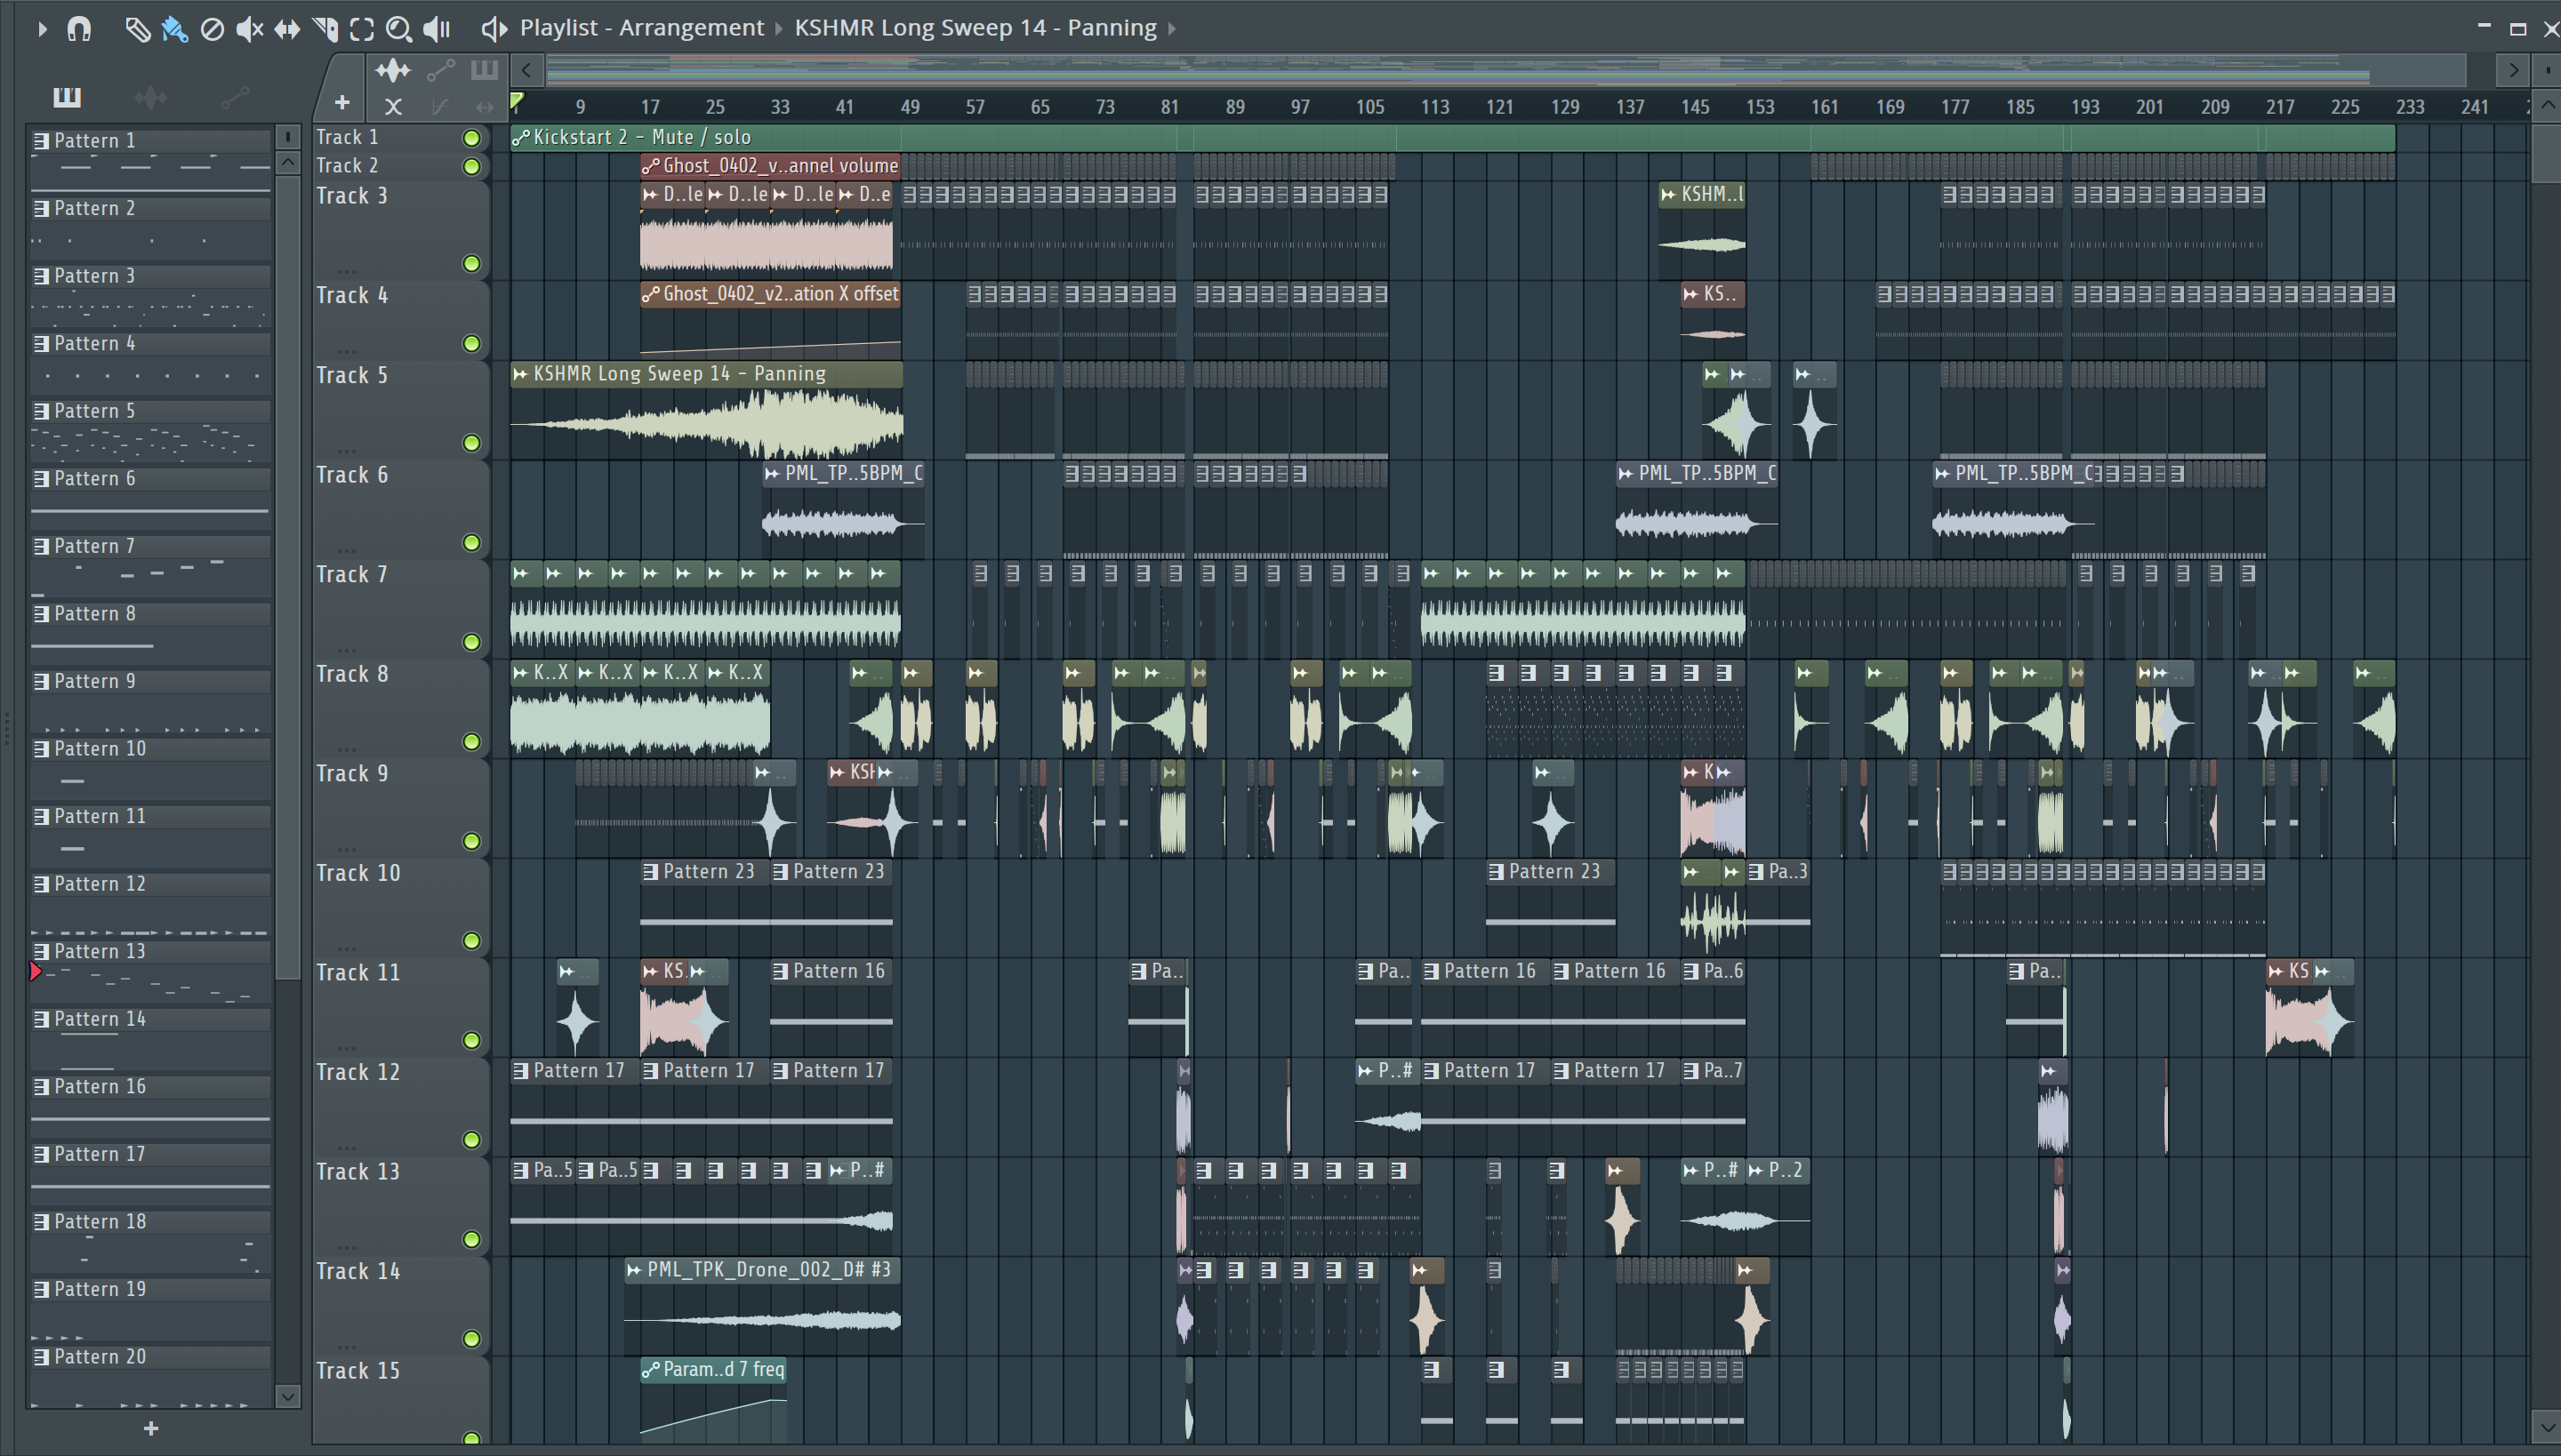Mute Track 1 with green LED
This screenshot has height=1456, width=2561.
pyautogui.click(x=471, y=138)
